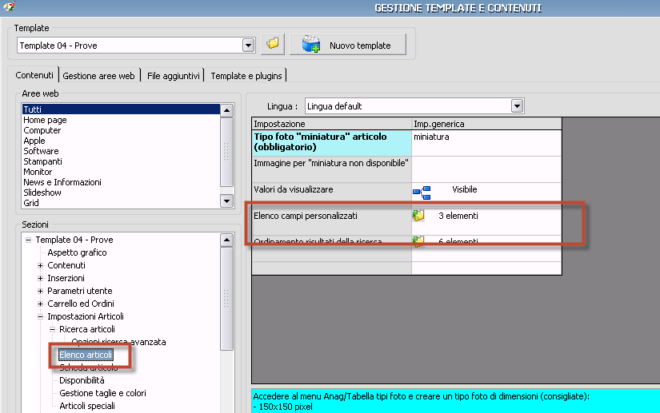Viewport: 660px width, 413px height.
Task: Select Disponibilità in the Sezioni tree
Action: (x=82, y=380)
